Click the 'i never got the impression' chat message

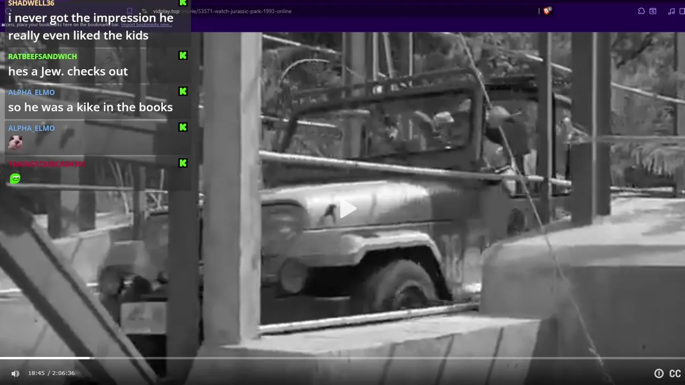(90, 27)
